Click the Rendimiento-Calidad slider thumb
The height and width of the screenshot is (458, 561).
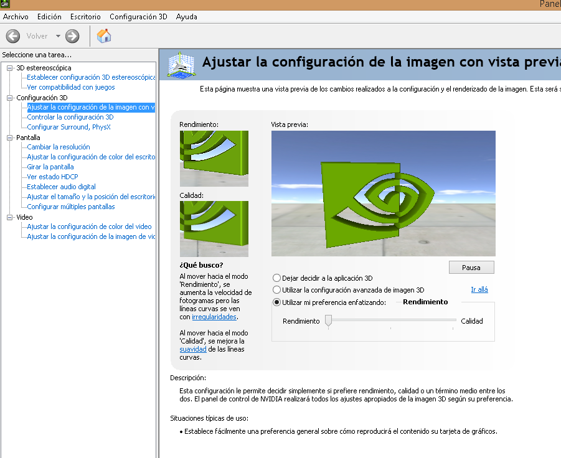[x=328, y=320]
